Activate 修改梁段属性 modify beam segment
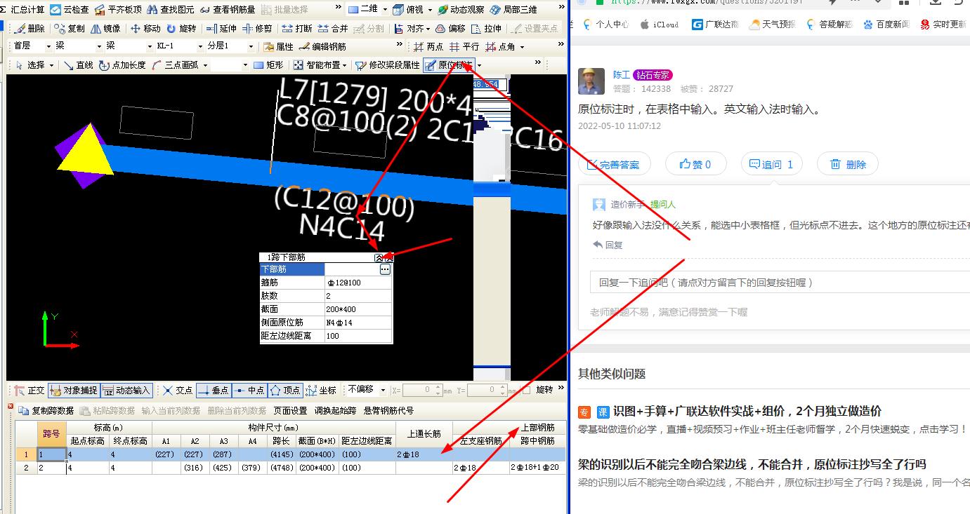The height and width of the screenshot is (514, 970). point(388,65)
